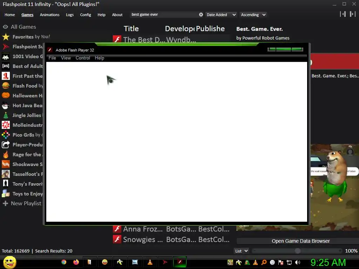359x269 pixels.
Task: Open the Flash Food burger icon
Action: click(x=6, y=86)
